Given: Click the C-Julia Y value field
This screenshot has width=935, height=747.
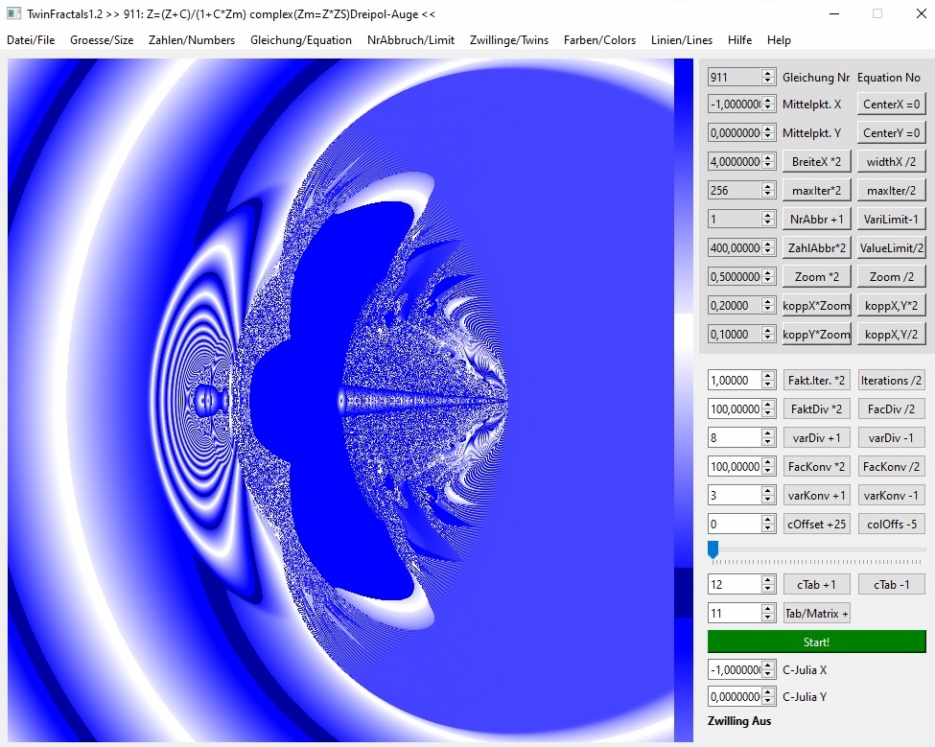Looking at the screenshot, I should point(741,696).
